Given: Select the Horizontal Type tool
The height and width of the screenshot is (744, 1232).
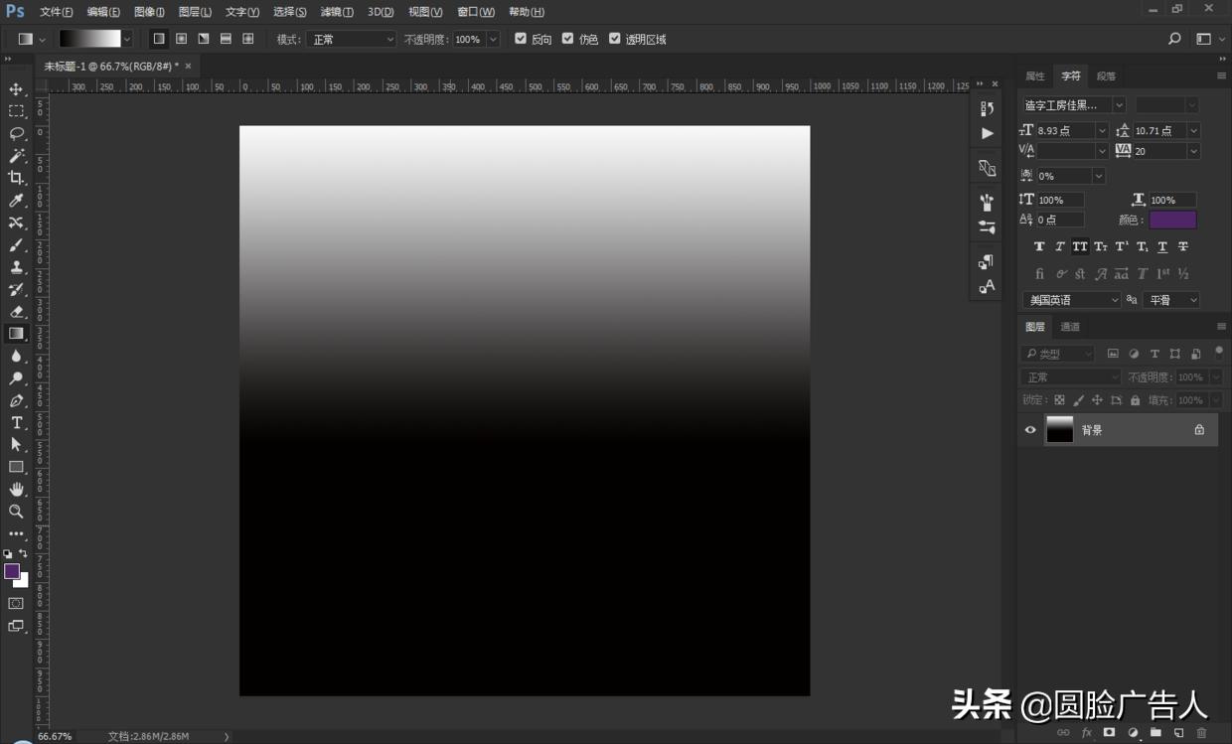Looking at the screenshot, I should pos(16,422).
